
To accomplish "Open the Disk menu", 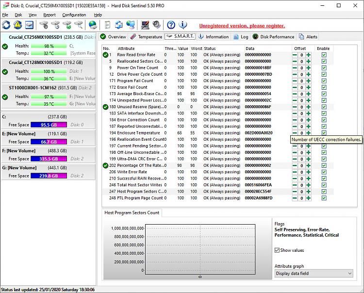I will (x=18, y=15).
